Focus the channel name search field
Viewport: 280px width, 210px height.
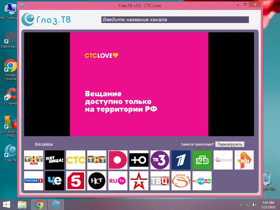[x=175, y=20]
